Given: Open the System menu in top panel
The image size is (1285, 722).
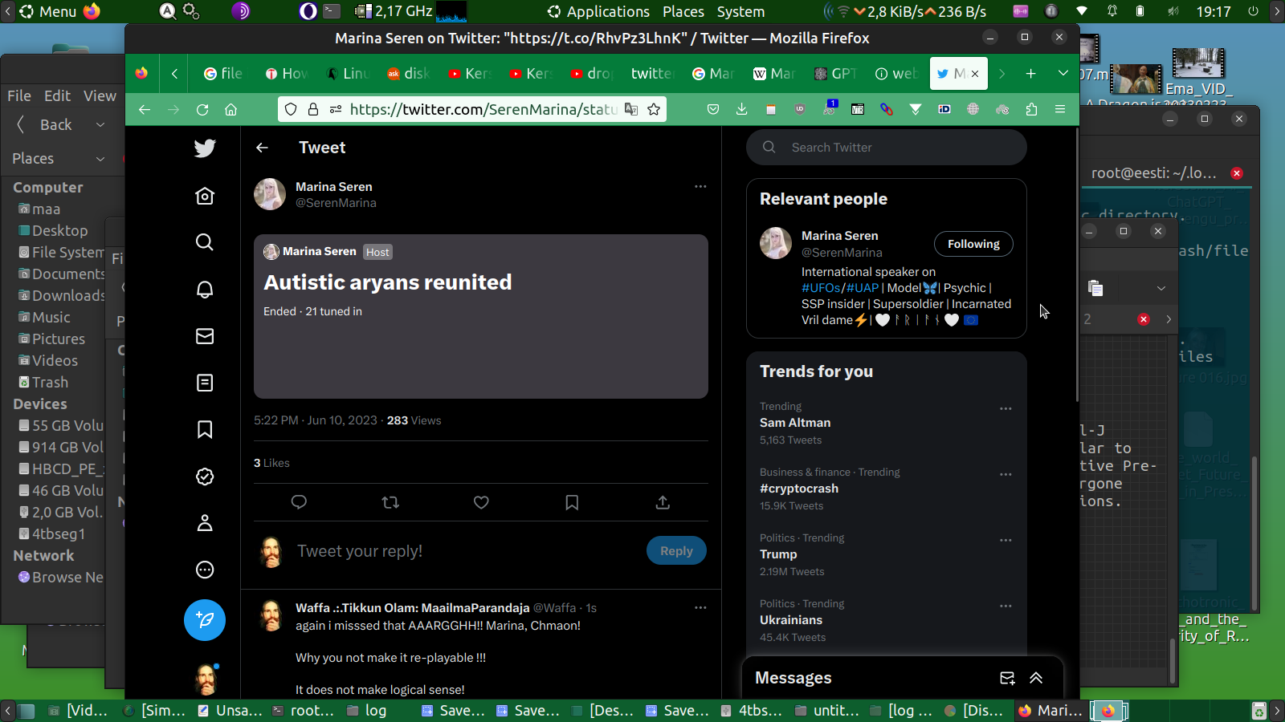Looking at the screenshot, I should click(740, 11).
